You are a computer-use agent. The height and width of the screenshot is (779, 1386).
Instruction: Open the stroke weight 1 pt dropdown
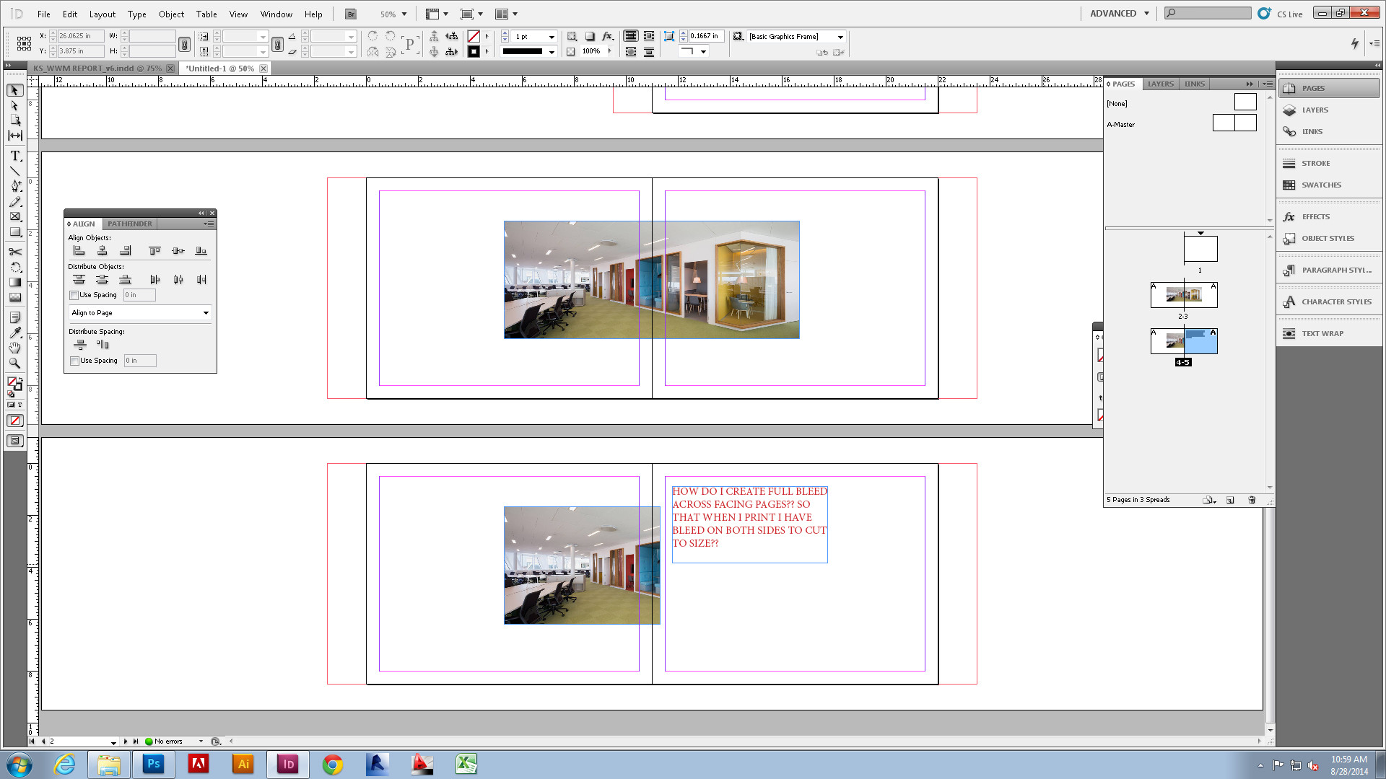[552, 37]
